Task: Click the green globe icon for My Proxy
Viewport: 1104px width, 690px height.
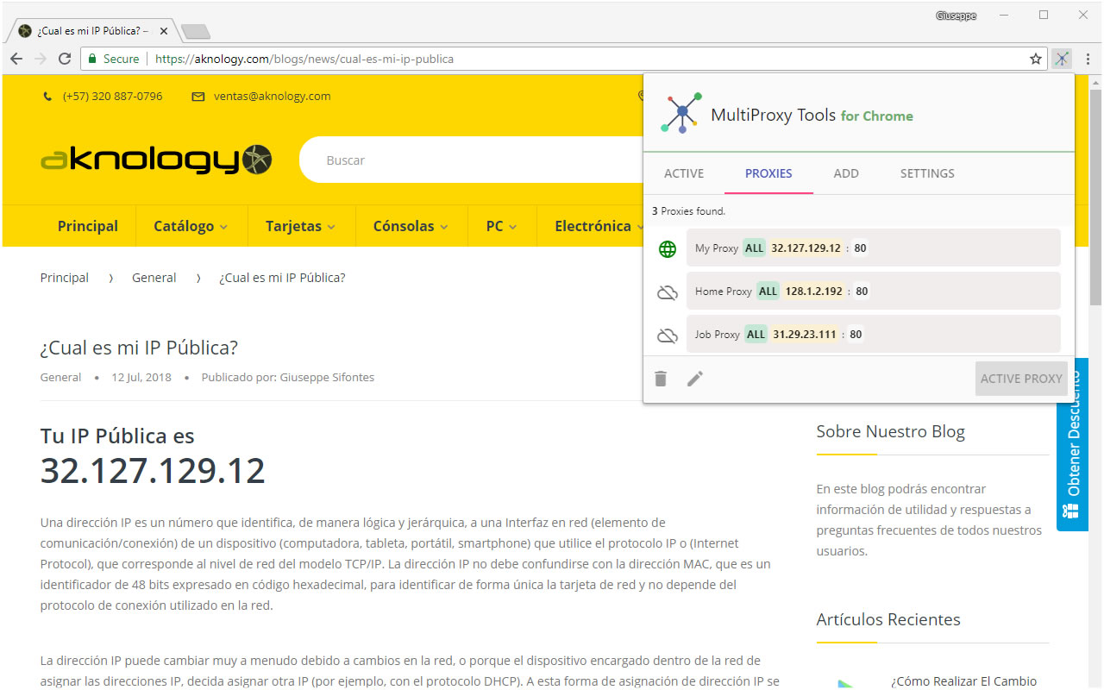Action: 668,248
